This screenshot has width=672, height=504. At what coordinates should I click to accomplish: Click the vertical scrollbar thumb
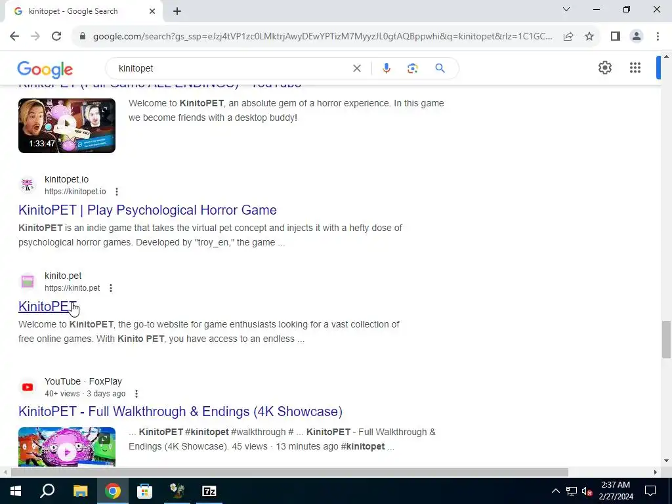pyautogui.click(x=666, y=339)
